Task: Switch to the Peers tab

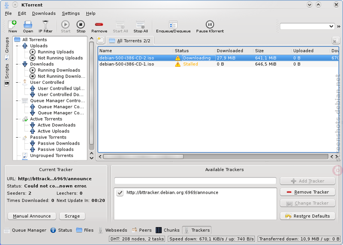Action: point(141,230)
